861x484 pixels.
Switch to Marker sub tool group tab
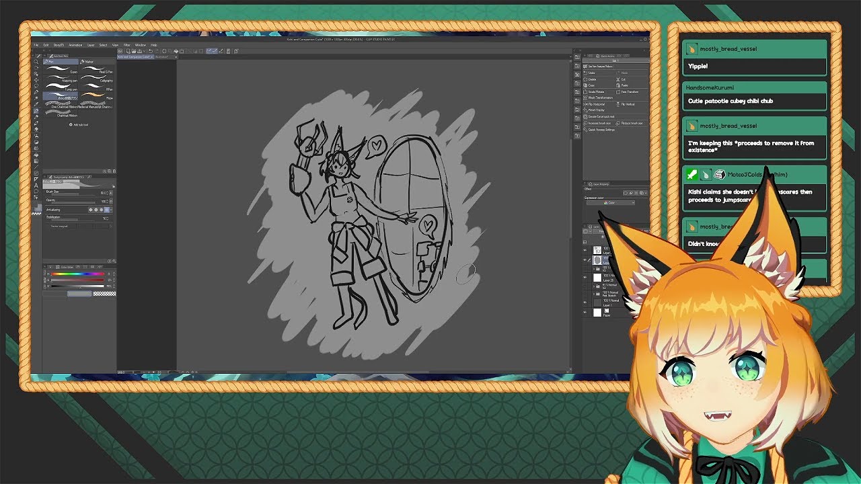(97, 61)
